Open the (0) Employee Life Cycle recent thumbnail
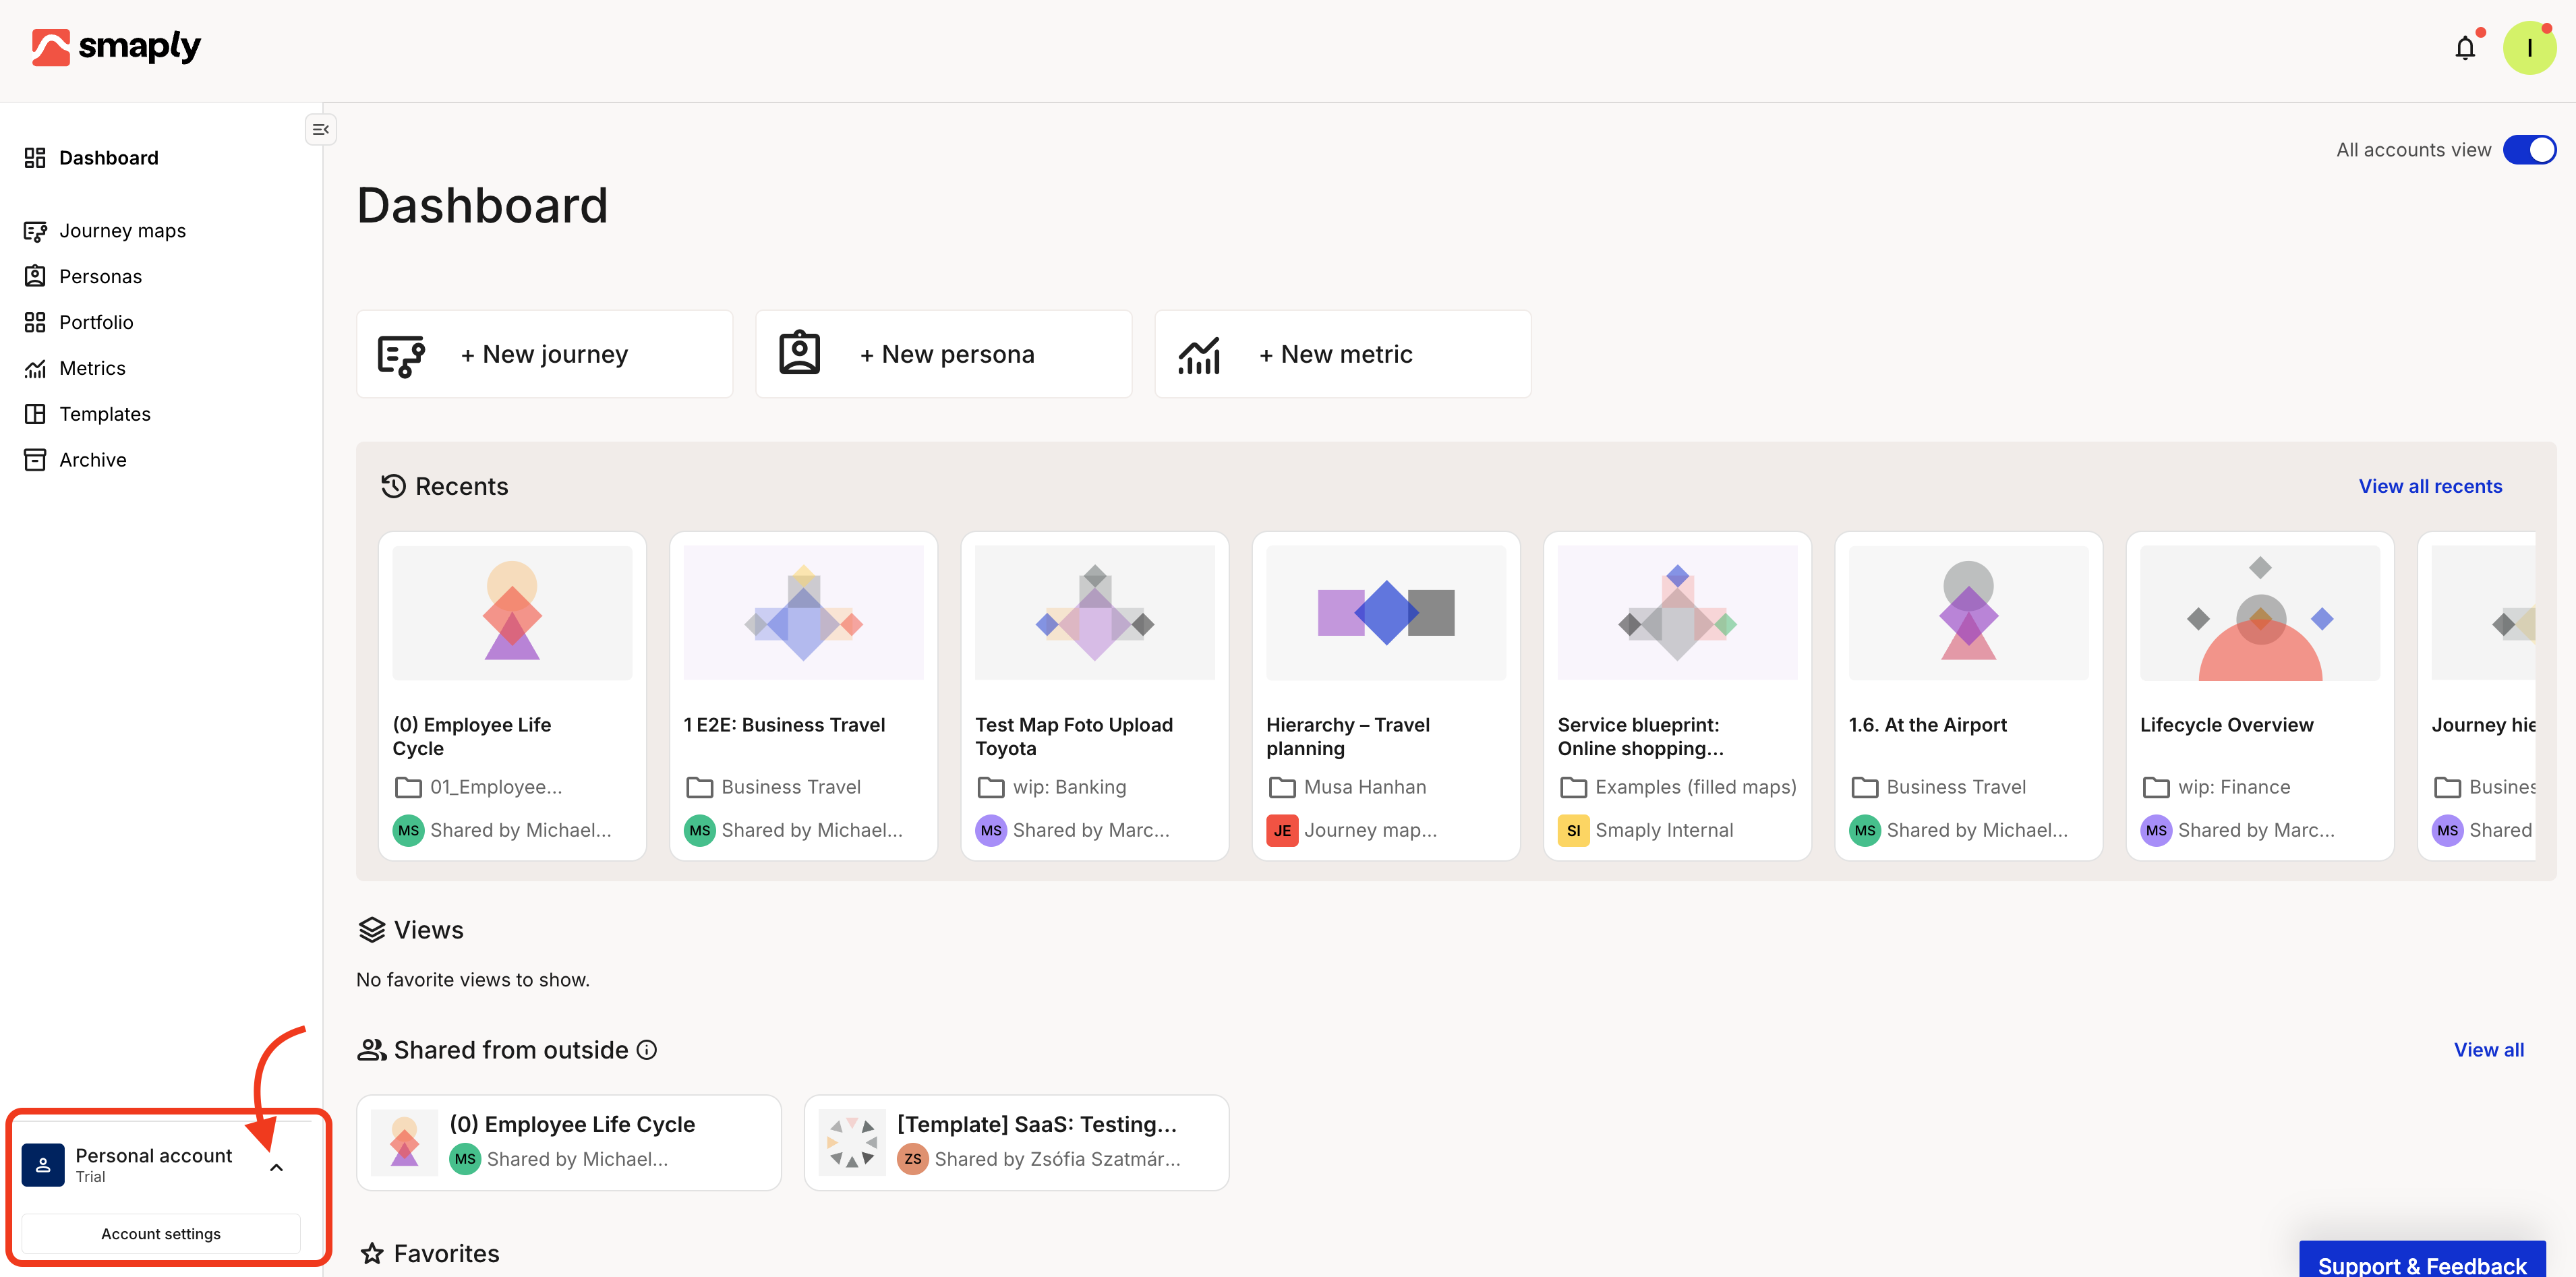Screen dimensions: 2576x1277 point(512,613)
